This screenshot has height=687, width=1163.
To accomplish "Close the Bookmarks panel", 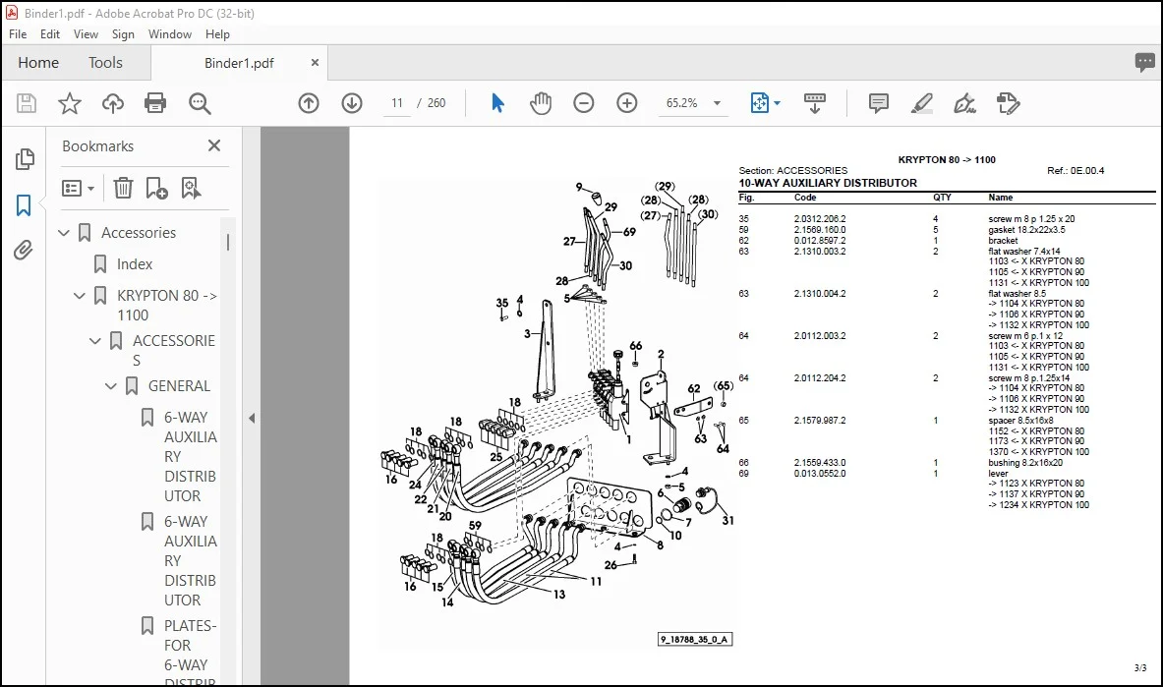I will click(x=214, y=145).
